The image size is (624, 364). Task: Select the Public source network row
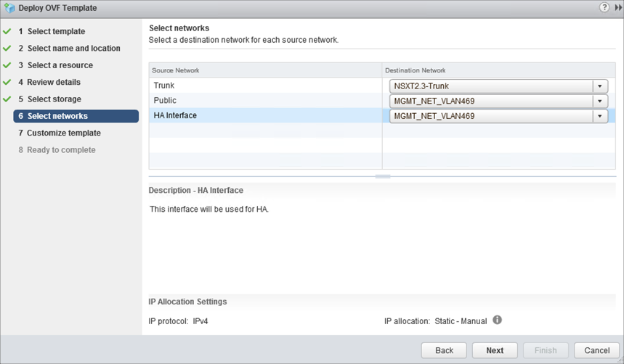pyautogui.click(x=265, y=101)
